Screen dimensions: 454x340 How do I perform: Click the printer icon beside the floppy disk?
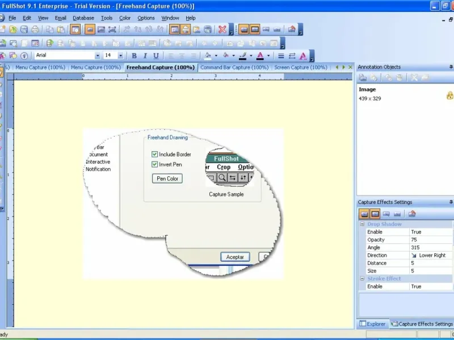pos(35,29)
